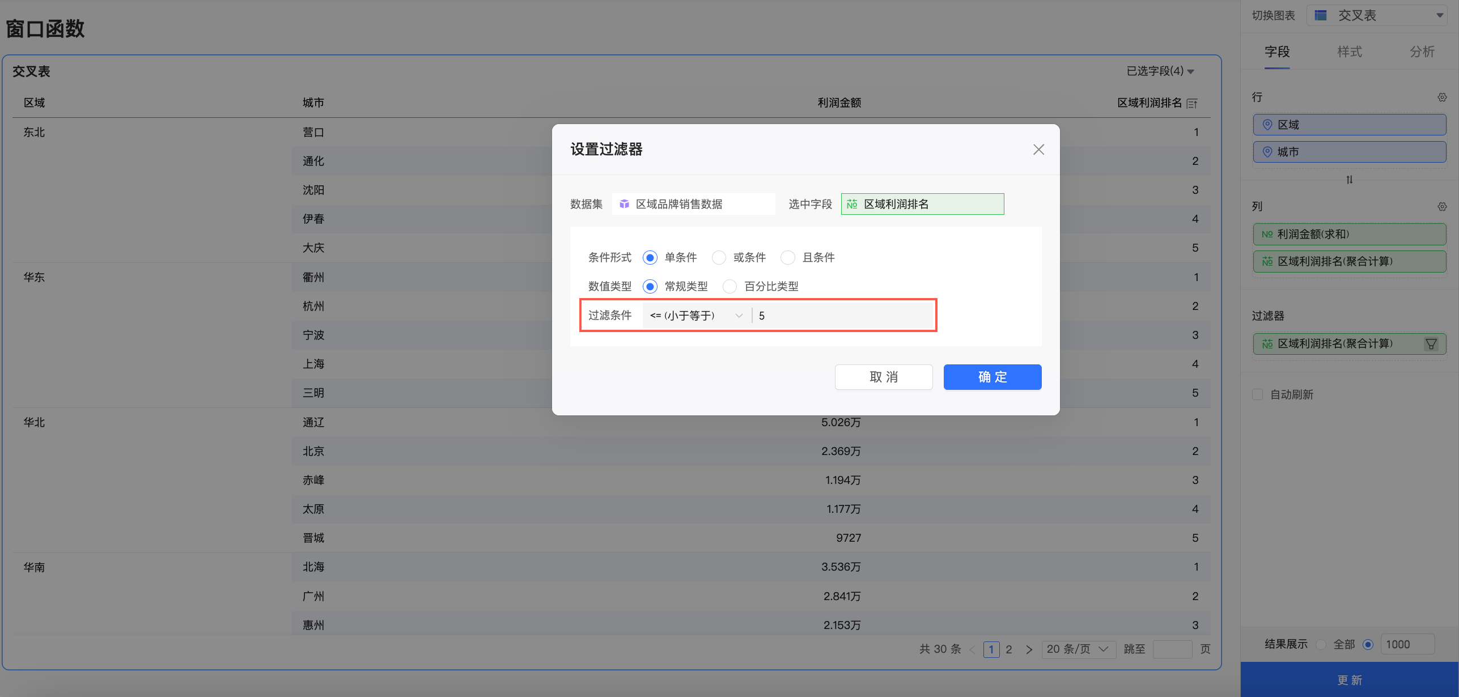Enable the 自动刷新 checkbox
Viewport: 1459px width, 697px height.
(x=1258, y=394)
